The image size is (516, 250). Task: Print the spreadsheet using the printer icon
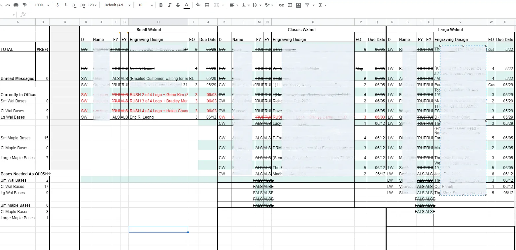coord(16,5)
